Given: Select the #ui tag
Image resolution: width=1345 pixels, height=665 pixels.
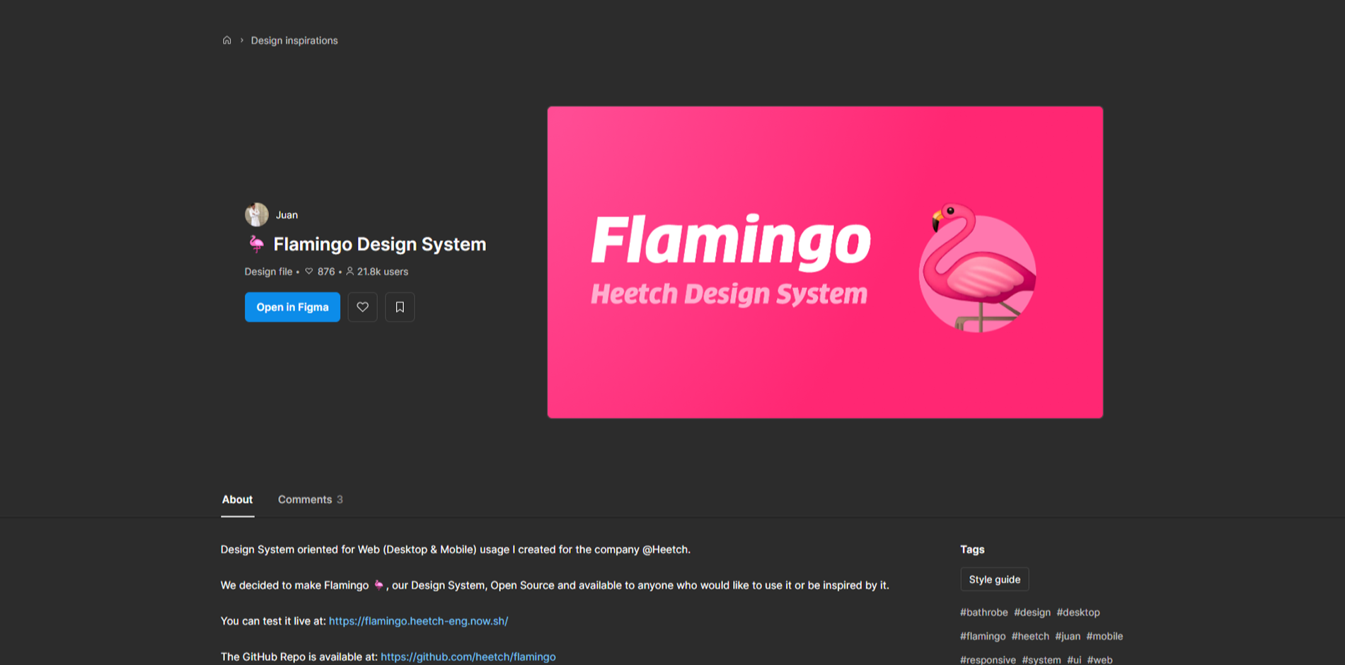Looking at the screenshot, I should click(x=1074, y=659).
